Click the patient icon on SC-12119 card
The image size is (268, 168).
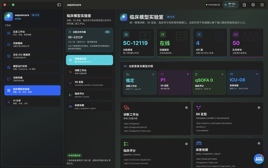pos(126,34)
